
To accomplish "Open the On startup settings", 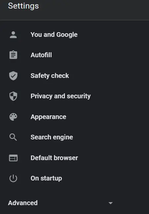I will coord(46,178).
